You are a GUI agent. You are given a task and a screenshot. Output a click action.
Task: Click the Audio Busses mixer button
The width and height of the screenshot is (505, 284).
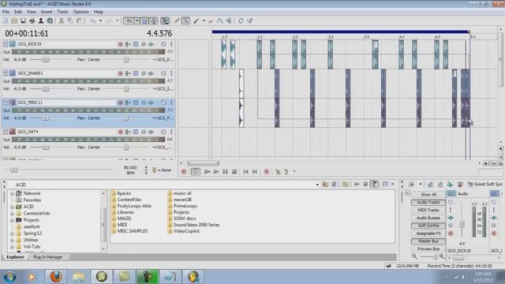(428, 218)
